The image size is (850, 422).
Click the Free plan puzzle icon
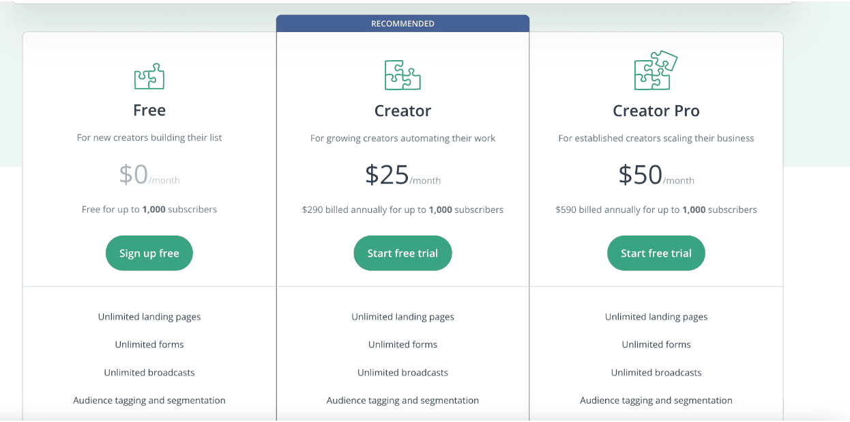click(x=149, y=76)
